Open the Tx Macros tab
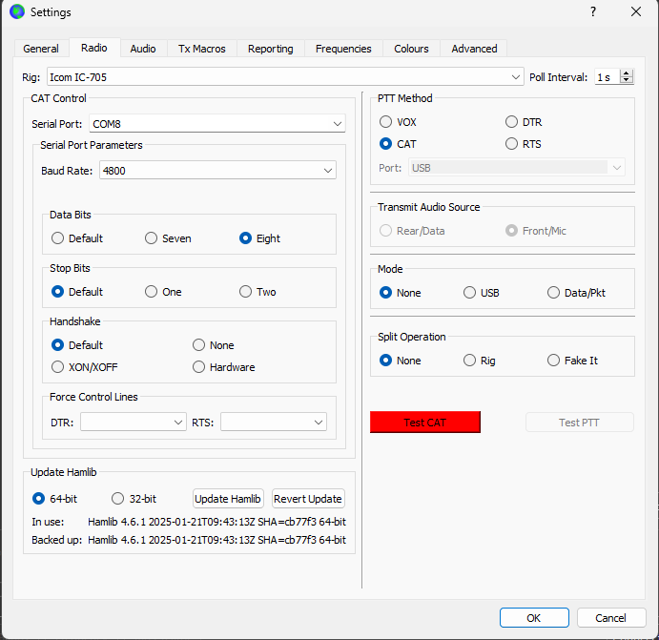The height and width of the screenshot is (640, 659). [202, 49]
